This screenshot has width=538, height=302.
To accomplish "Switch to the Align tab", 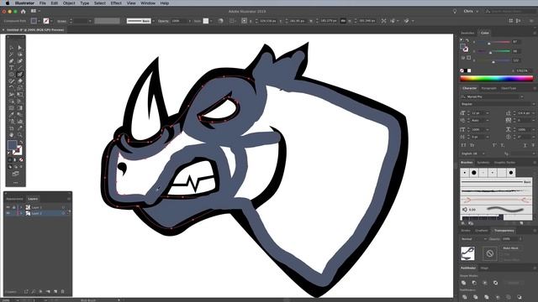I will point(484,268).
